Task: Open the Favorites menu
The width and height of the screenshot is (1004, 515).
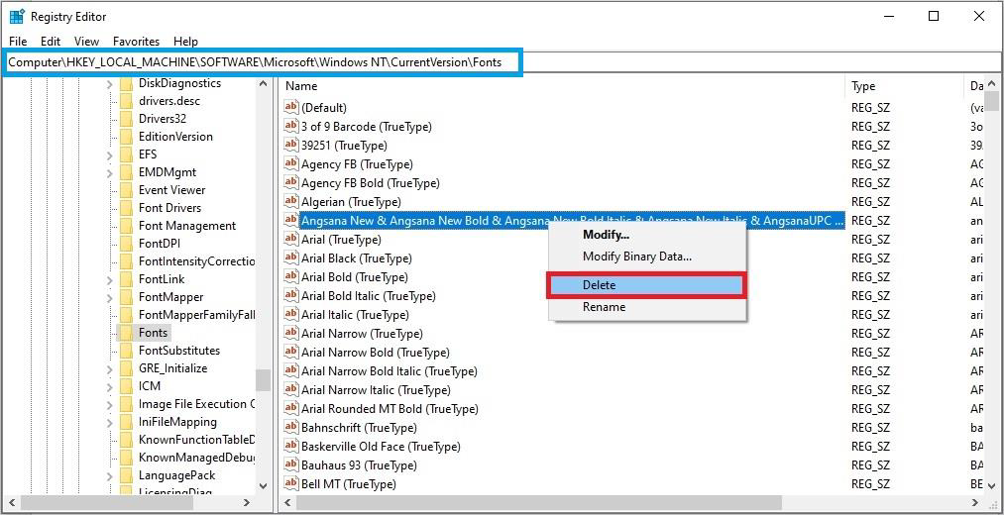Action: point(137,41)
